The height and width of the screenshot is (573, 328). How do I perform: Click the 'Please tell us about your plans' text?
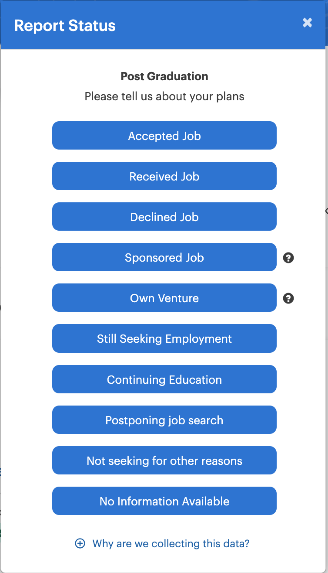(x=164, y=96)
